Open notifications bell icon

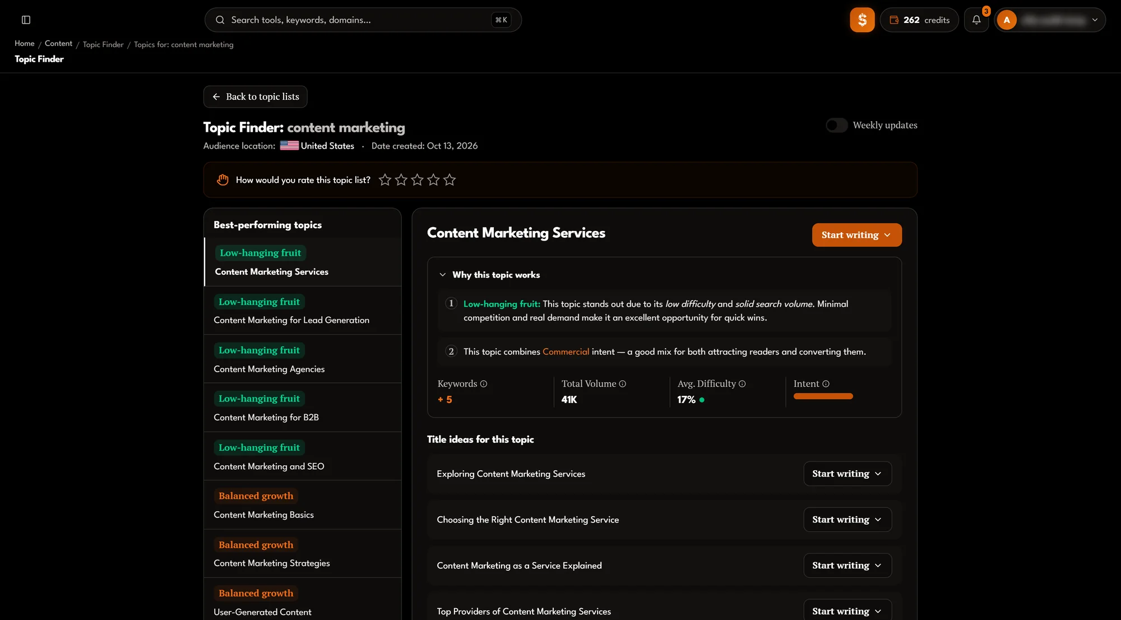976,20
